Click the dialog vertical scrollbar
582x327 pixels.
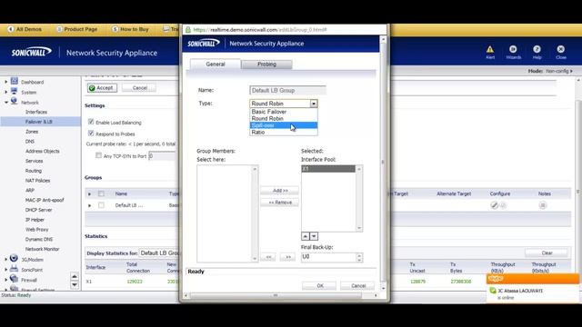(384, 163)
